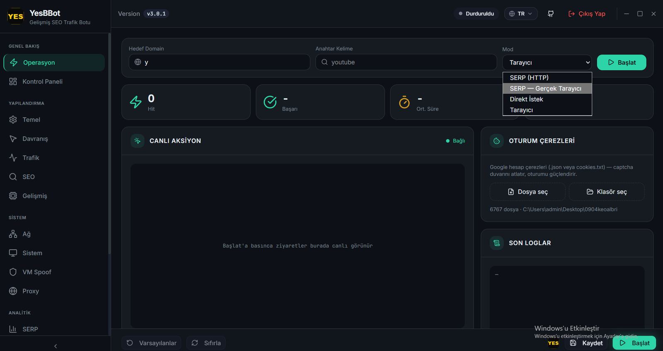The height and width of the screenshot is (351, 663).
Task: Open the Proxy page
Action: tap(54, 291)
